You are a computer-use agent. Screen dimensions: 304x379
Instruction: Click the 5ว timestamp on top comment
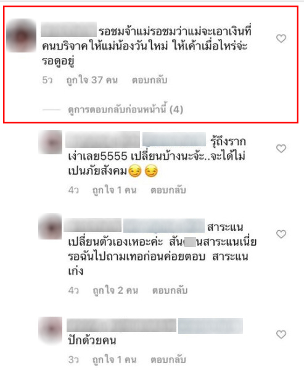(x=47, y=80)
